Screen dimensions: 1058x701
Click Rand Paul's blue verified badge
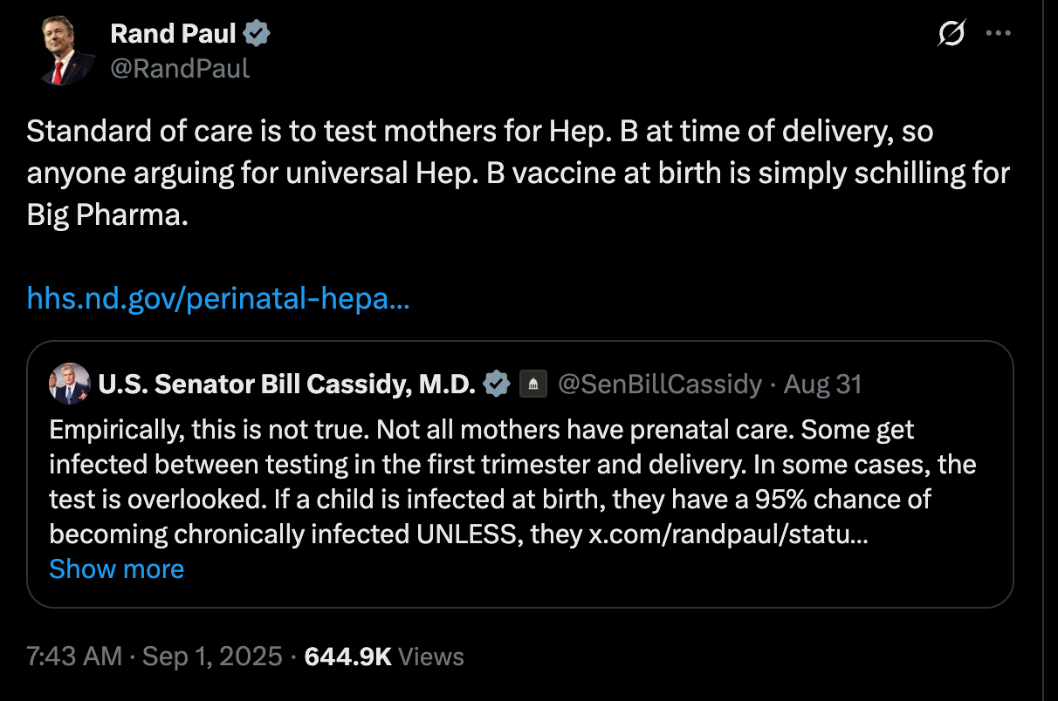[x=257, y=34]
